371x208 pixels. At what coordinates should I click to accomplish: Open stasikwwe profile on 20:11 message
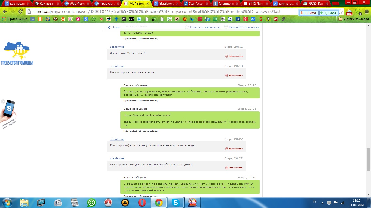point(117,47)
